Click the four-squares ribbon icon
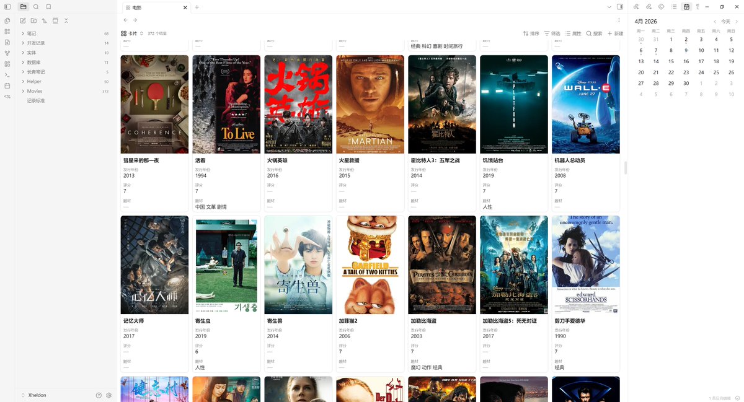This screenshot has width=744, height=402. pyautogui.click(x=7, y=64)
